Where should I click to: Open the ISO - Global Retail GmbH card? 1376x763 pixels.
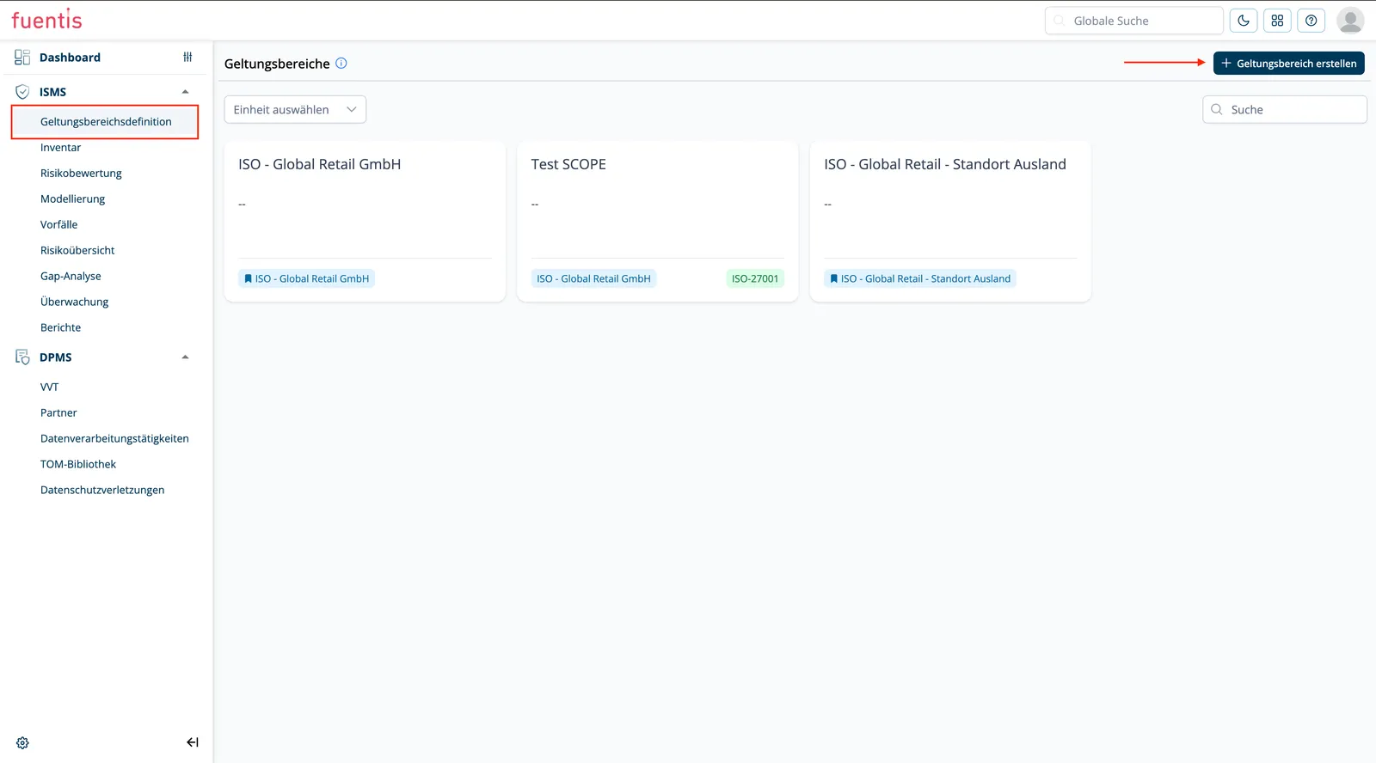pyautogui.click(x=365, y=221)
